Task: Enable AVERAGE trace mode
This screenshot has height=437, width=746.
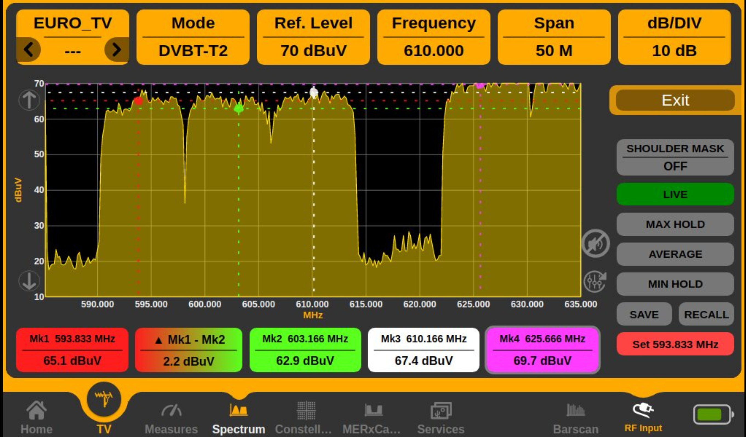Action: click(x=675, y=254)
